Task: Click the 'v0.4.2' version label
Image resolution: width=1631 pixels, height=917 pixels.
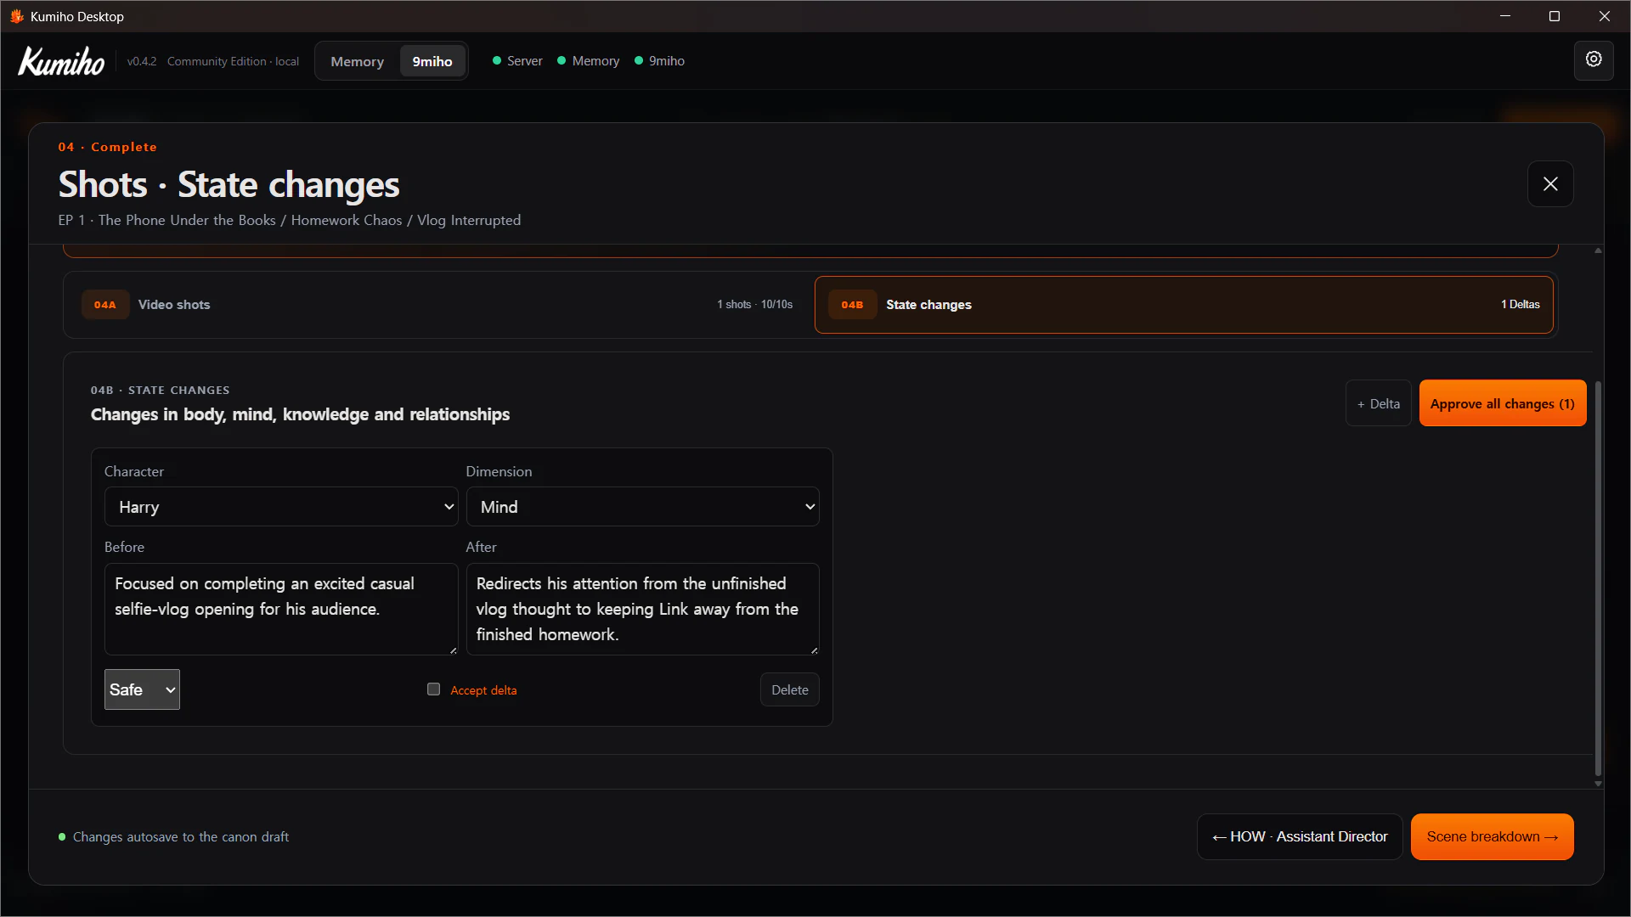Action: [142, 62]
